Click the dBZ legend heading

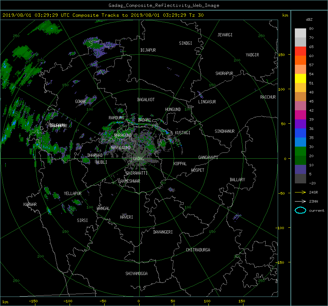309,19
